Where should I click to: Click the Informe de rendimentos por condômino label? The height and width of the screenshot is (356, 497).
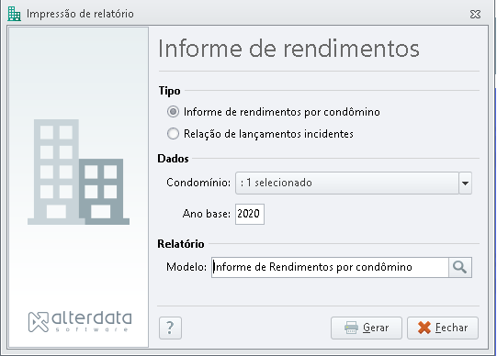pos(282,112)
